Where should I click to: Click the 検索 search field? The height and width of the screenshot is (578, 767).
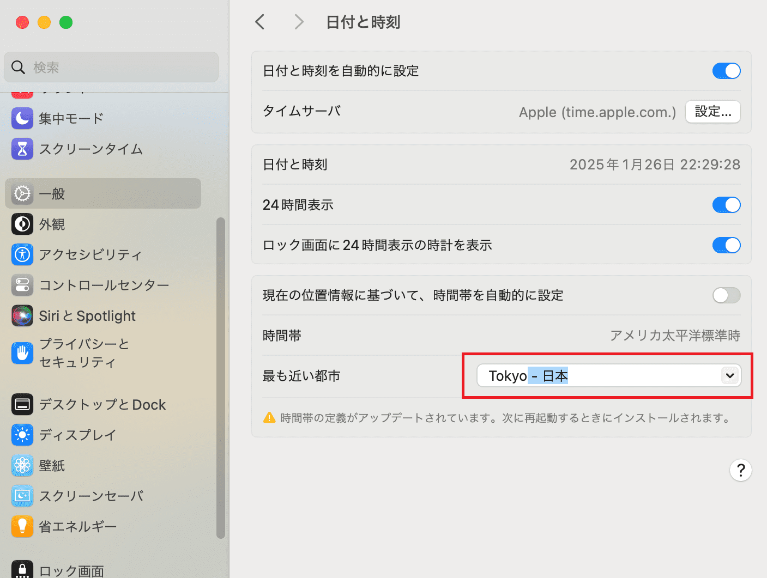[x=111, y=67]
